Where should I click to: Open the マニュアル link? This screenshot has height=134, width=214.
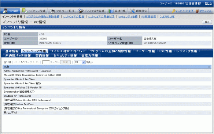(x=206, y=11)
